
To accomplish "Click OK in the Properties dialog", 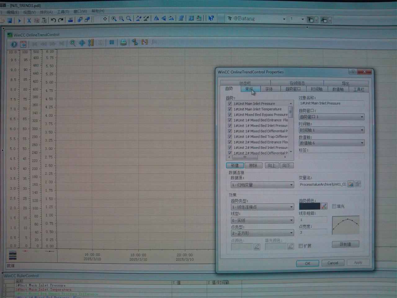I will point(307,263).
